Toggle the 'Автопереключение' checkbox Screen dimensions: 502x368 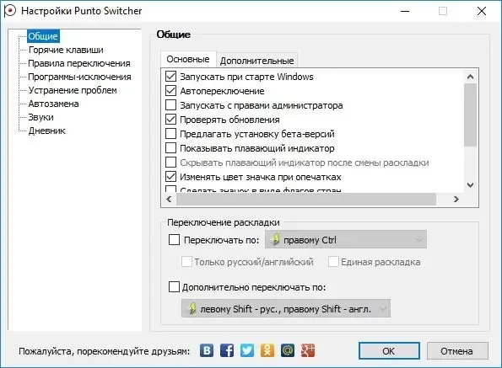[x=170, y=91]
